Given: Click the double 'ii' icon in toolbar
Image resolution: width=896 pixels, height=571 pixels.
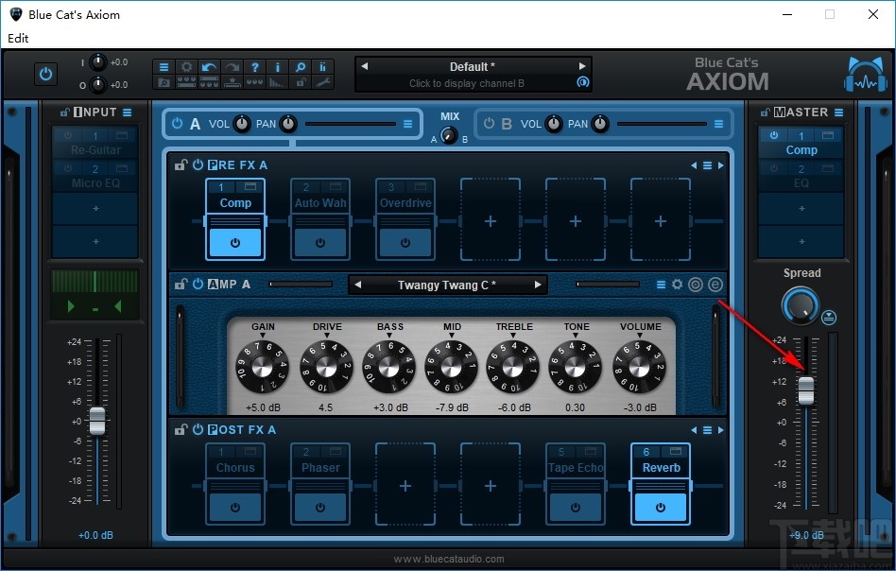Looking at the screenshot, I should pyautogui.click(x=323, y=67).
